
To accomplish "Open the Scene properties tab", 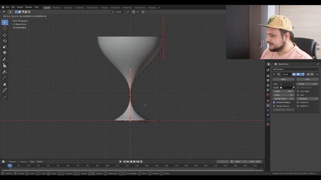I will tap(268, 90).
